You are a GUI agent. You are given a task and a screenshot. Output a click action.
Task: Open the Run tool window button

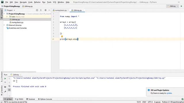click(x=8, y=99)
